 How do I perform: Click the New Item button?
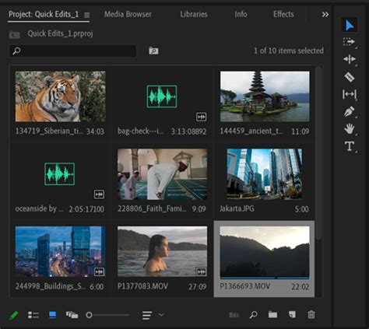[x=292, y=314]
